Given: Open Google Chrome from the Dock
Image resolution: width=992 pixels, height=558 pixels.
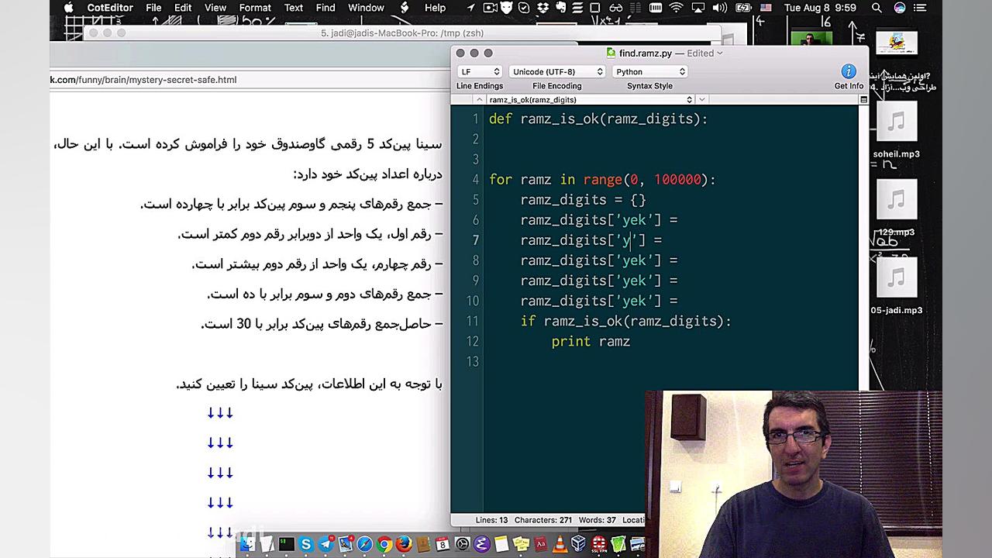Looking at the screenshot, I should (384, 544).
